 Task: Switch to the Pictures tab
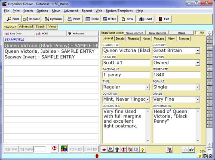pyautogui.click(x=159, y=39)
